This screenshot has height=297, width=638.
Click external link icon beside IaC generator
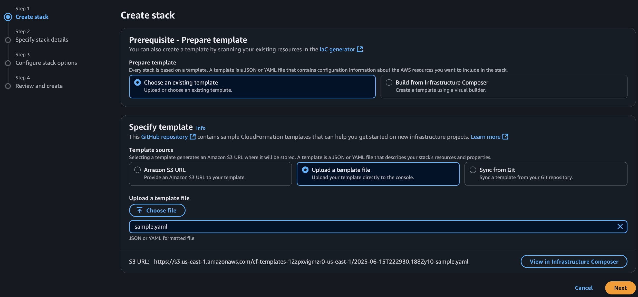click(360, 49)
